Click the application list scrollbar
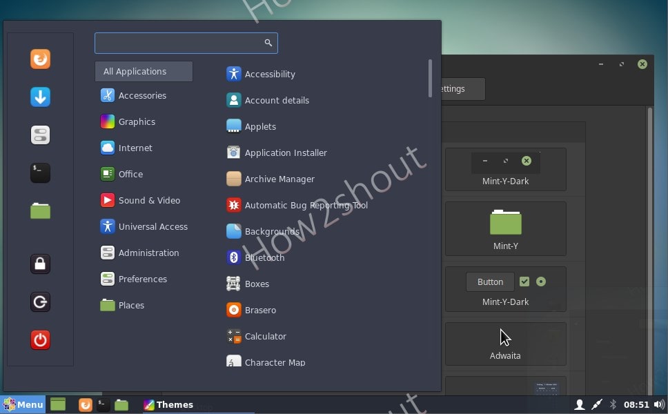The height and width of the screenshot is (414, 668). click(x=431, y=79)
